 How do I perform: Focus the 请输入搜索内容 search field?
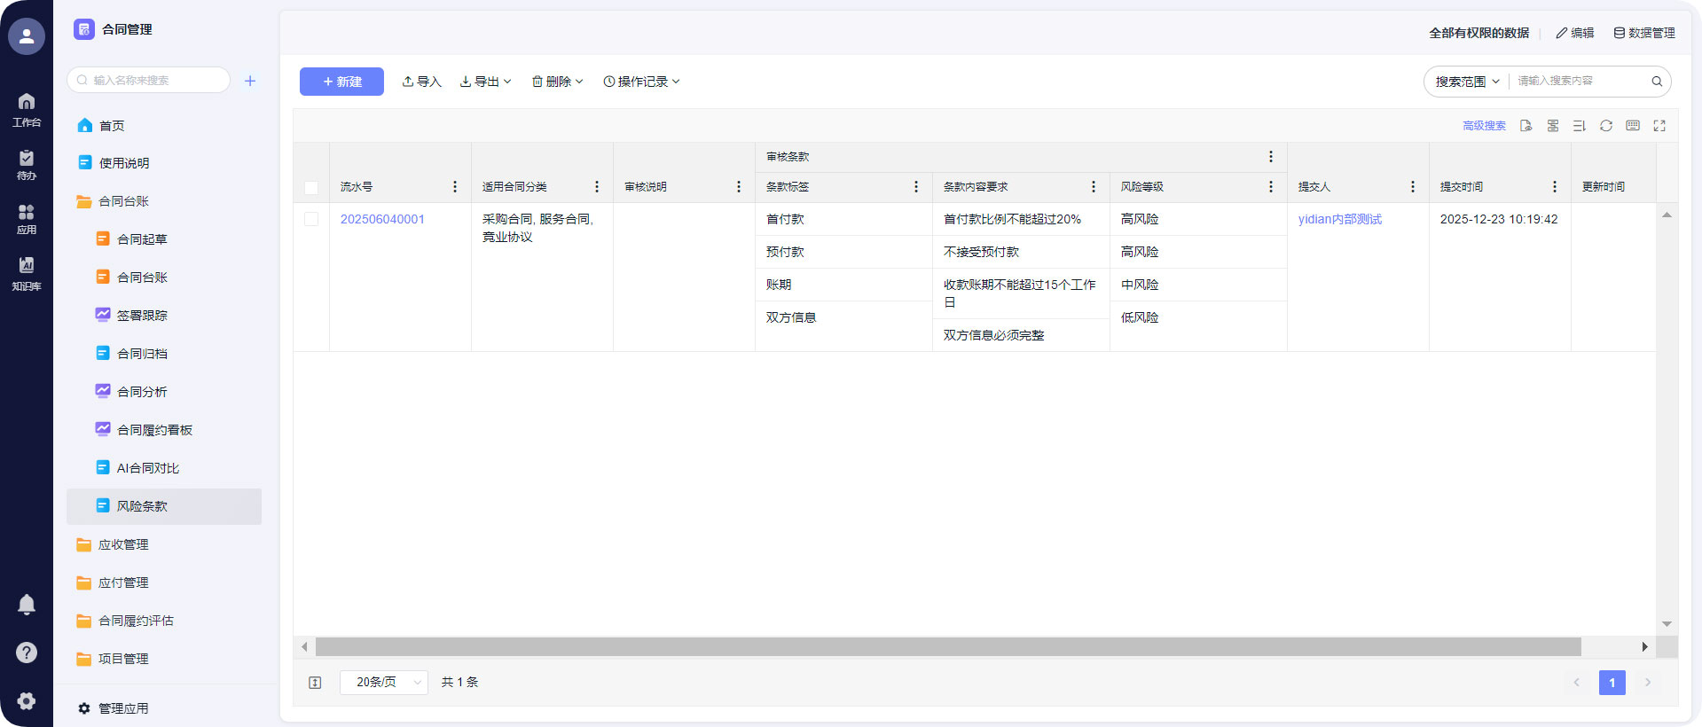point(1579,82)
